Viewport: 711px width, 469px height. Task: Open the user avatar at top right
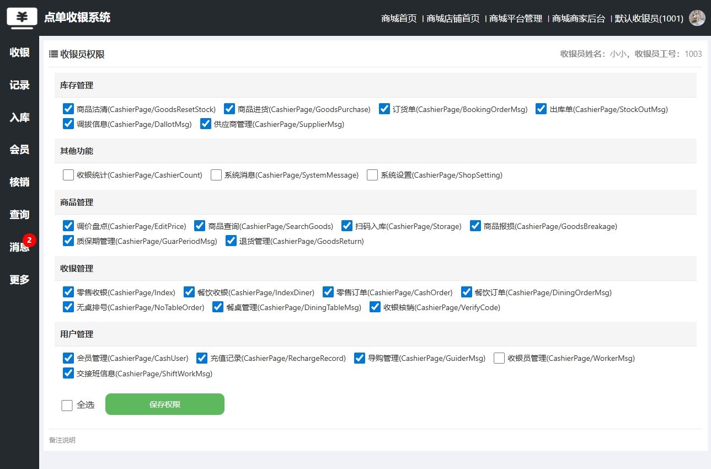click(697, 18)
